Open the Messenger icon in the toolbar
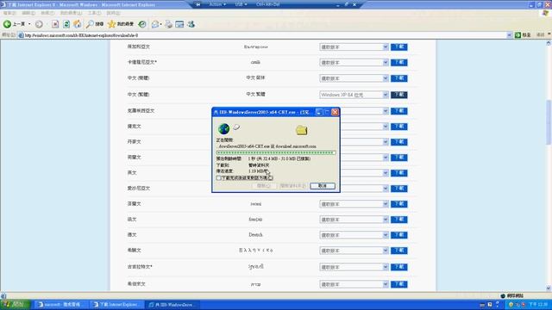Screen dimensions: 552x310 coord(191,24)
